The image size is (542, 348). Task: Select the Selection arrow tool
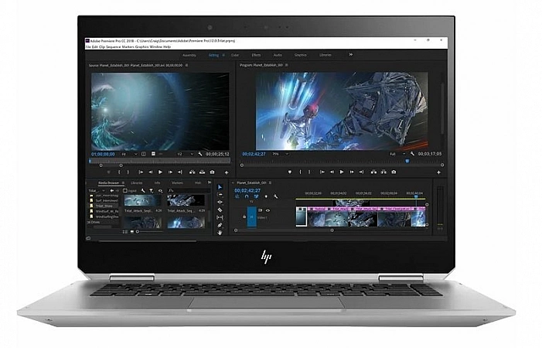pyautogui.click(x=220, y=188)
